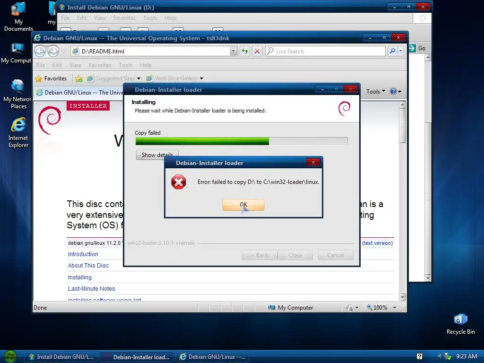484x363 pixels.
Task: Click the copy progress bar
Action: 242,141
